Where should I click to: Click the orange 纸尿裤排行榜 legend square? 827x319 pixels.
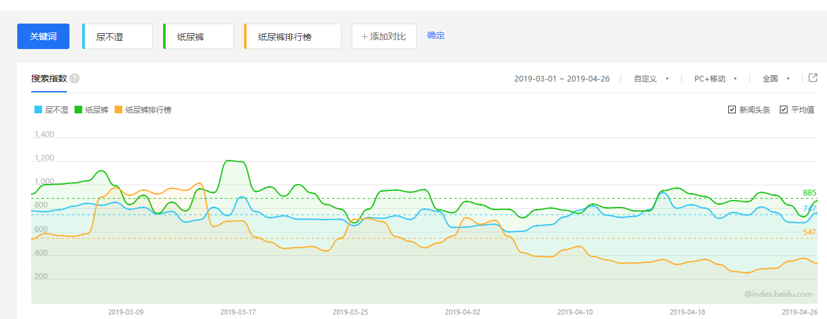119,110
